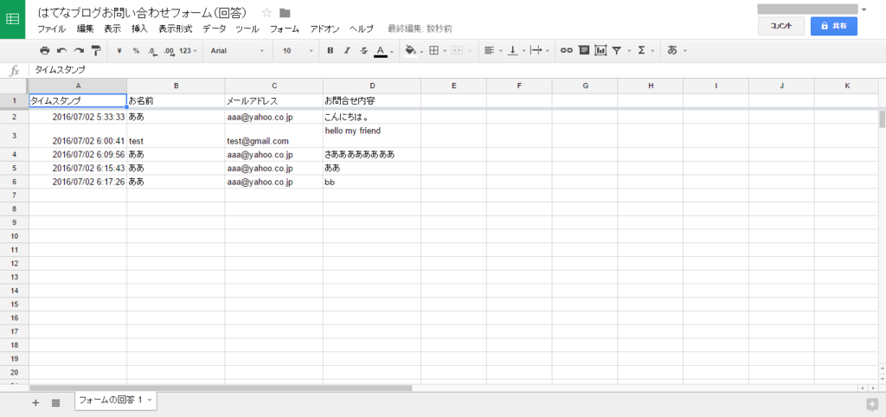Viewport: 886px width, 417px height.
Task: Select cell hello my friend
Action: coord(372,136)
